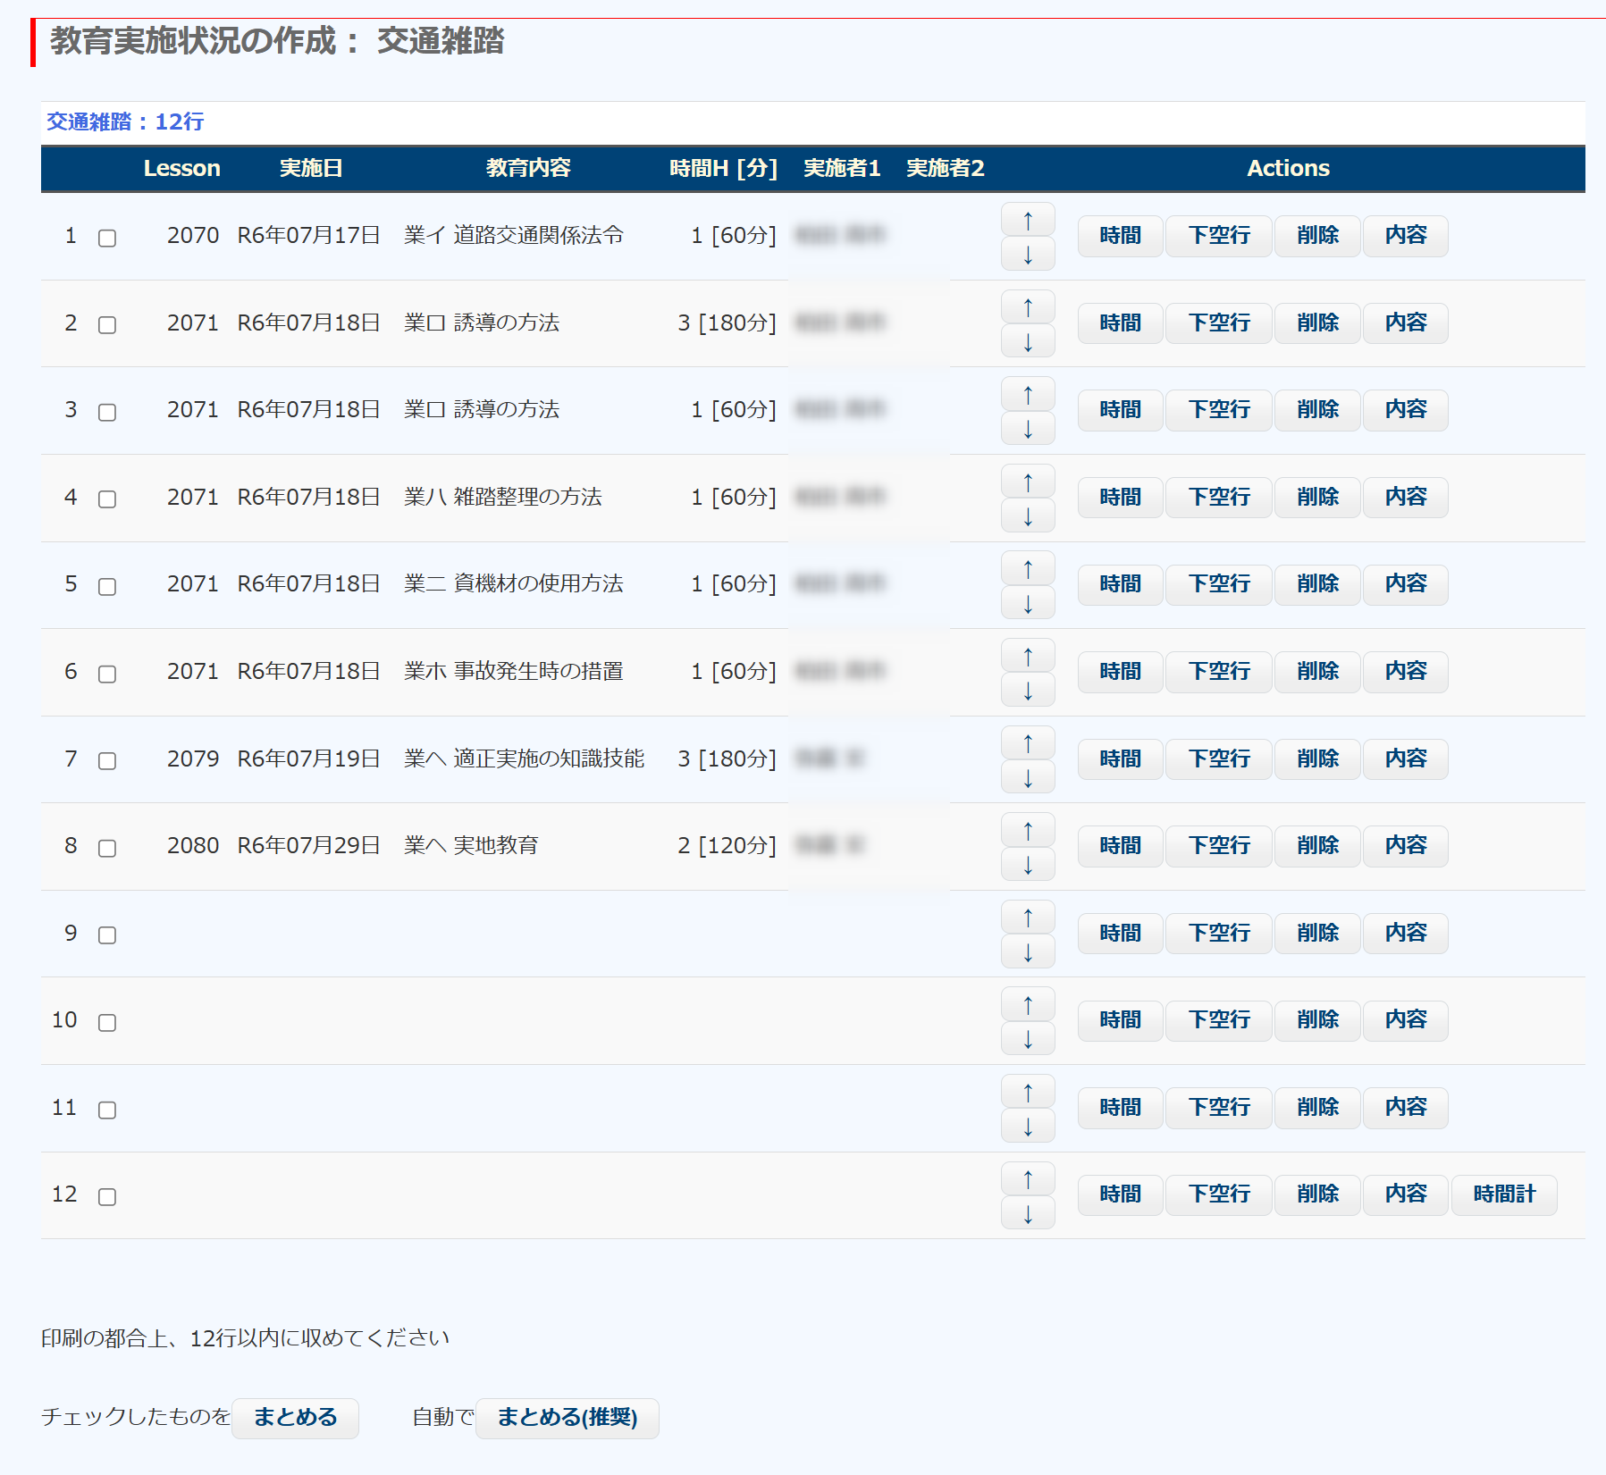1606x1475 pixels.
Task: Open 内容 for row 1
Action: point(1405,236)
